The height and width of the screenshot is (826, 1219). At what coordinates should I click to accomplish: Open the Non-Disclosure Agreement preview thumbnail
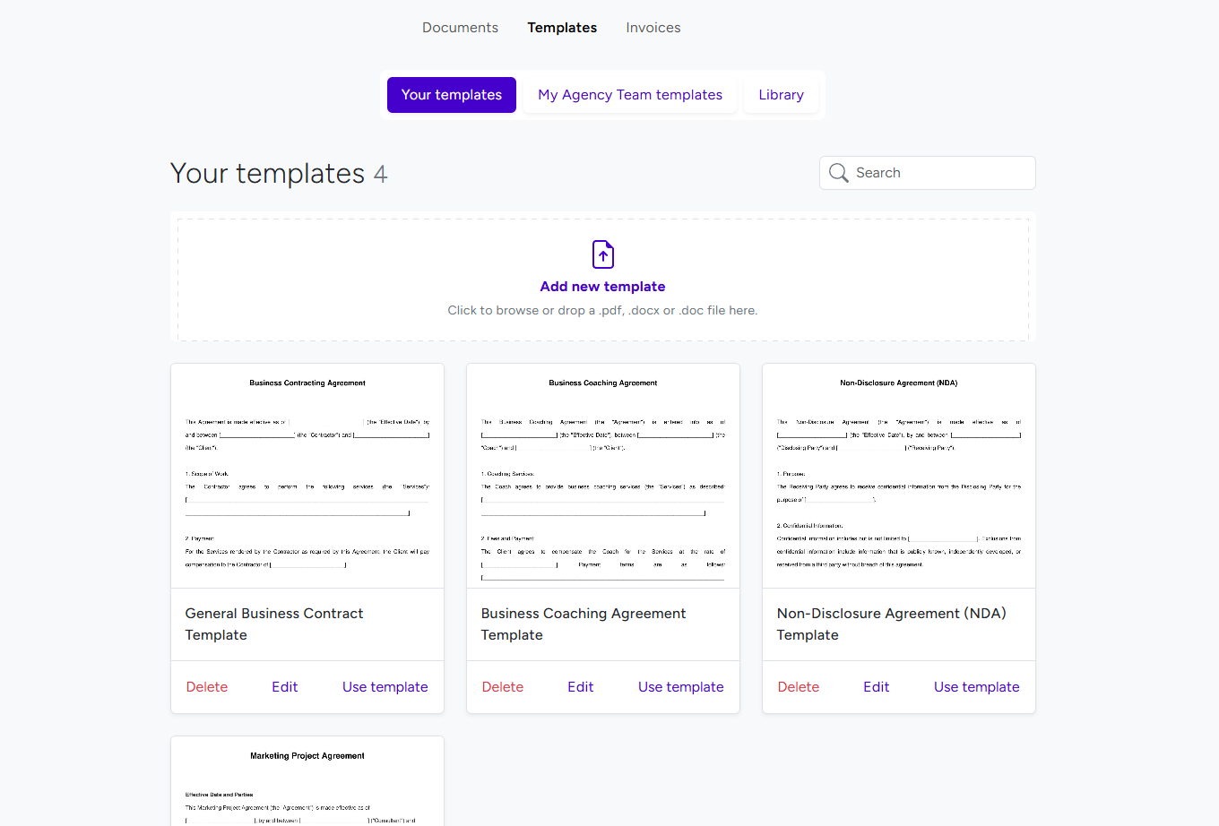898,475
